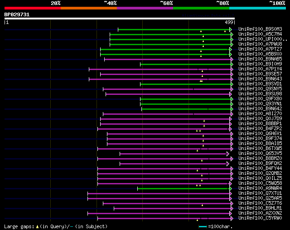Click the UniRef100_B9I0H9 label

coord(260,64)
